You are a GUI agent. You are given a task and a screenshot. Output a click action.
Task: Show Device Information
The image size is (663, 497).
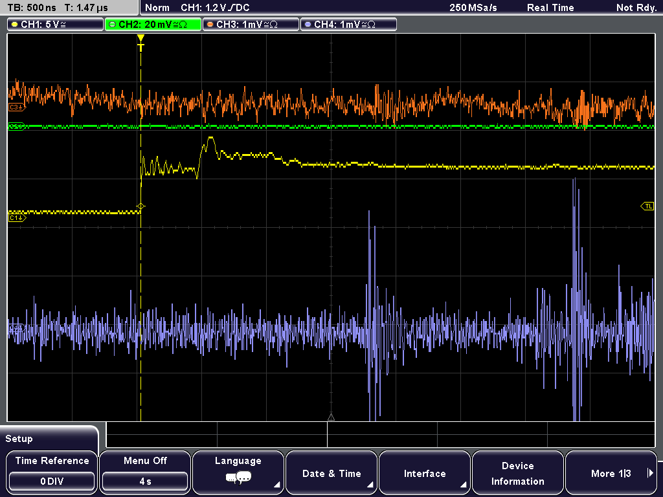pos(517,472)
